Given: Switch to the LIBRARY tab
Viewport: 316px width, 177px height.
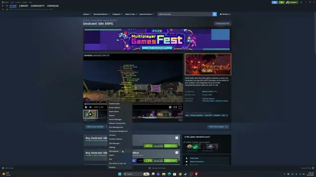Looking at the screenshot, I should tap(24, 6).
